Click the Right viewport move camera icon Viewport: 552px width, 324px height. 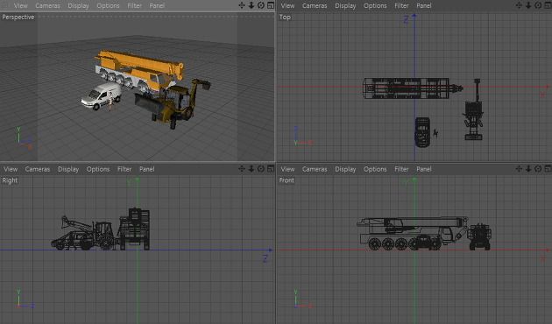point(242,169)
